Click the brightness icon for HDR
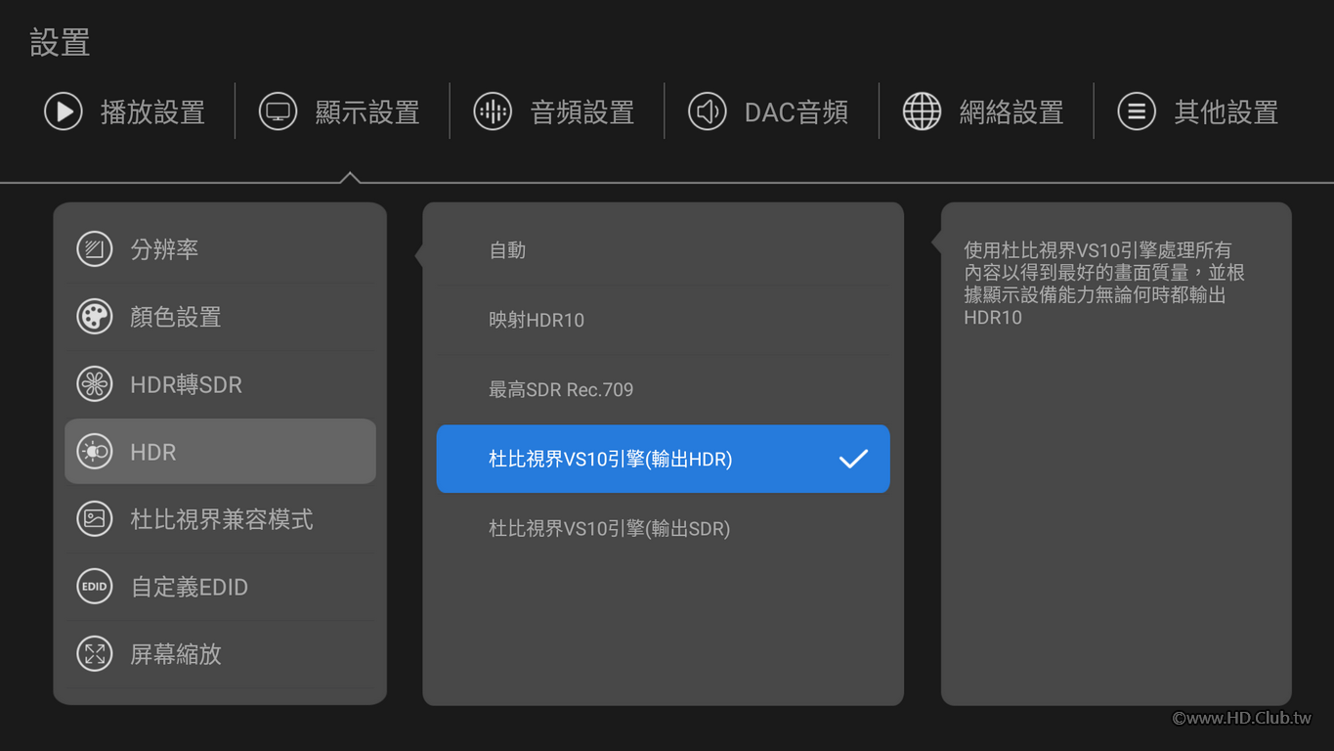Screen dimensions: 1334x751 tap(95, 452)
